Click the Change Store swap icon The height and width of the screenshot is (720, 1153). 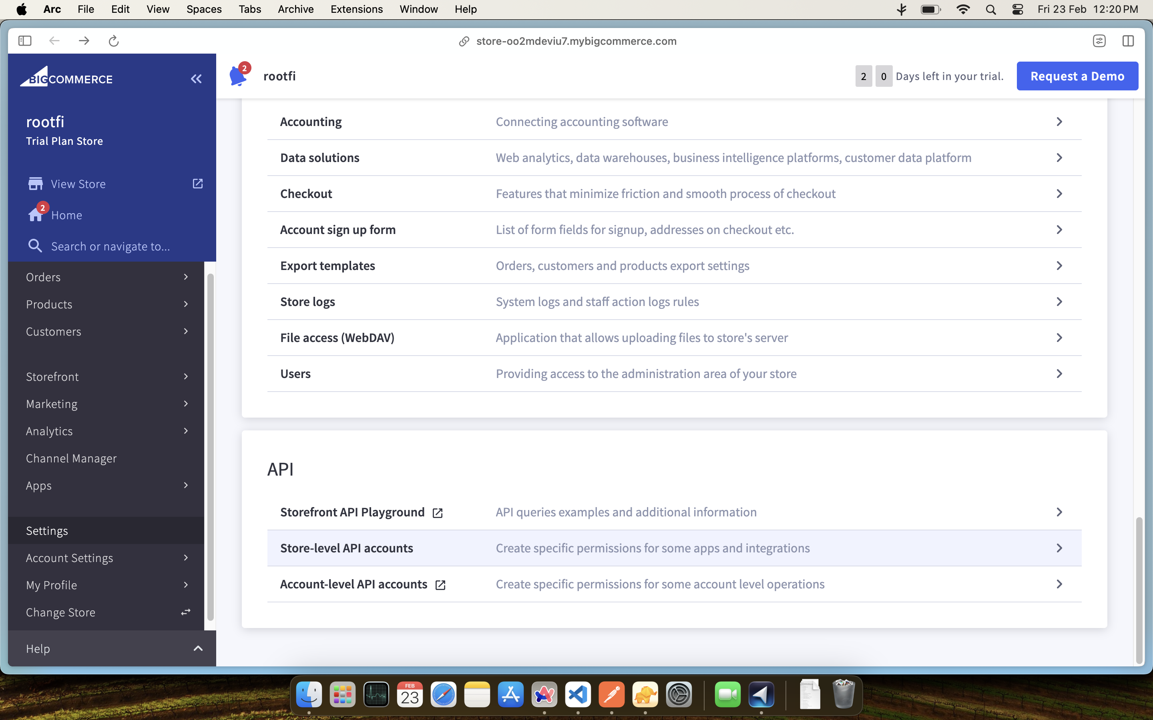tap(186, 612)
